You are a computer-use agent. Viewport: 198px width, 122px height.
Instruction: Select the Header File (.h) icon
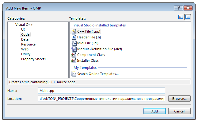click(x=74, y=37)
